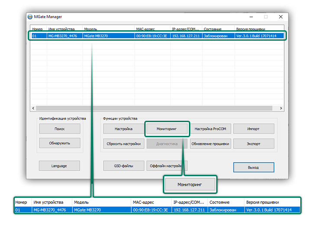Open the Language selection button

point(59,166)
